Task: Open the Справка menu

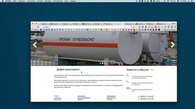Action: 73,1
